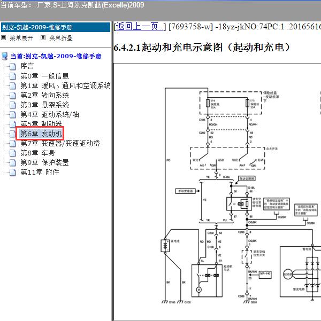Click the 手动变速器 label box in diagram
This screenshot has width=321, height=321.
(186, 191)
